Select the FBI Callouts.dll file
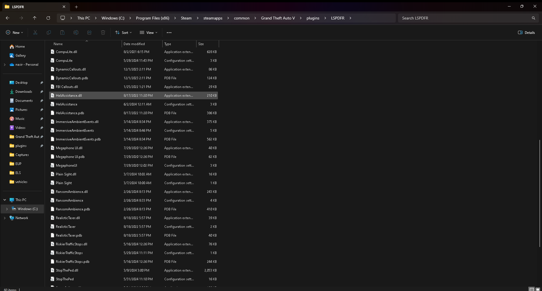The height and width of the screenshot is (291, 542). (x=134, y=87)
